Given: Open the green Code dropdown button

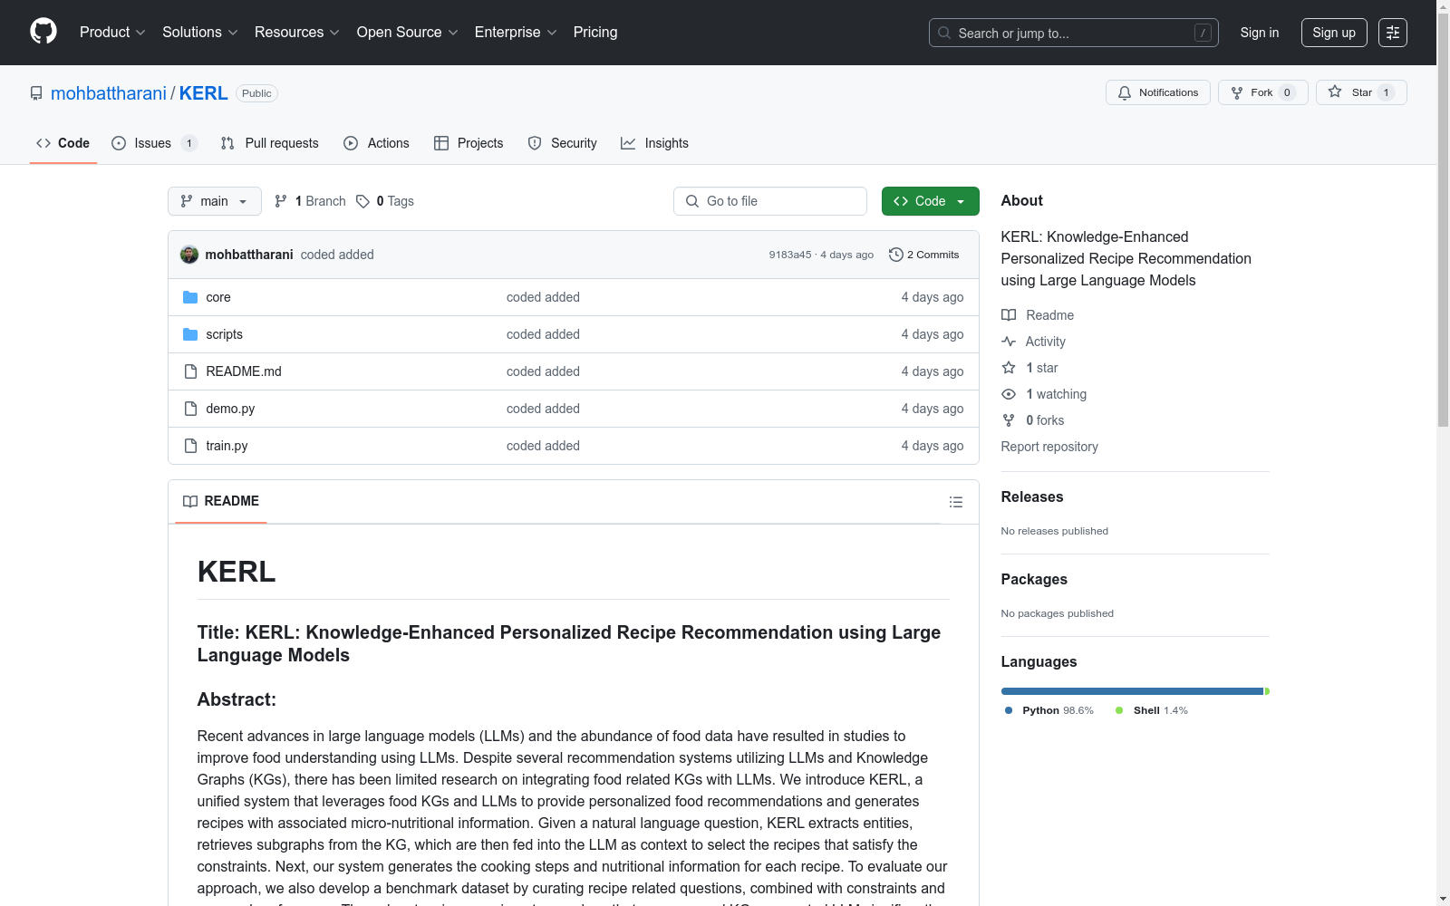Looking at the screenshot, I should click(930, 201).
